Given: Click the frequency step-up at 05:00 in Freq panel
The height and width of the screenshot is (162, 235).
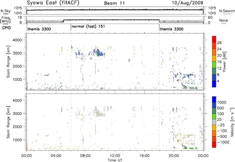Looking at the screenshot, I should [x=64, y=21].
